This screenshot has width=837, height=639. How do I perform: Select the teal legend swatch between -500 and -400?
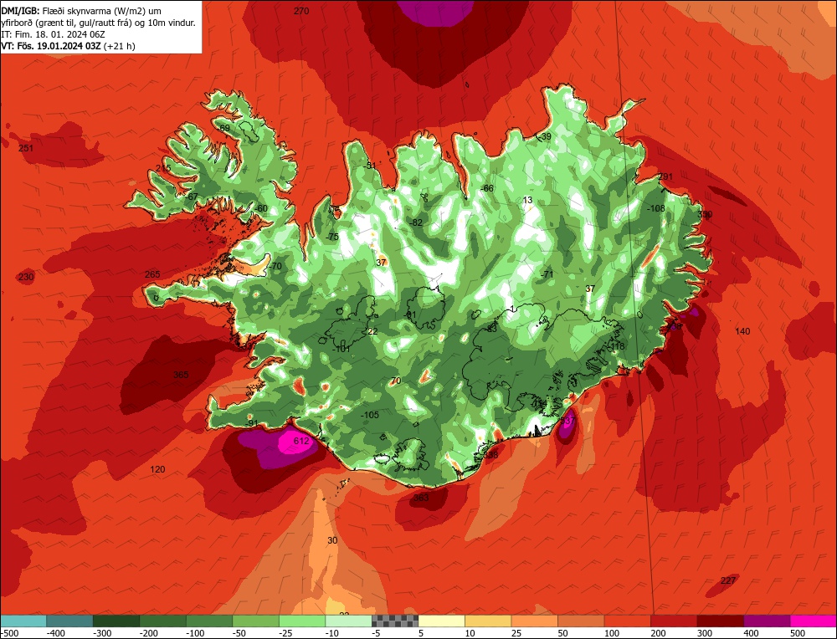pos(23,621)
